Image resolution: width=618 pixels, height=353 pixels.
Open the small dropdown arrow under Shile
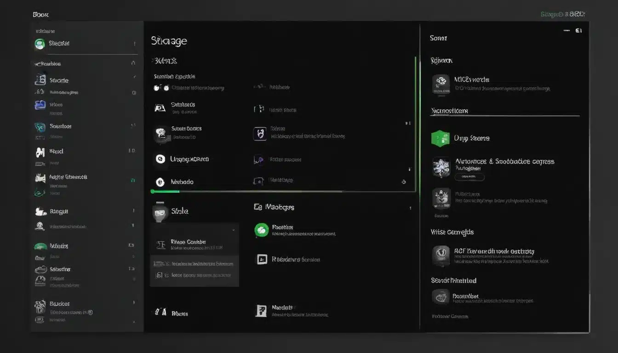[x=233, y=229]
